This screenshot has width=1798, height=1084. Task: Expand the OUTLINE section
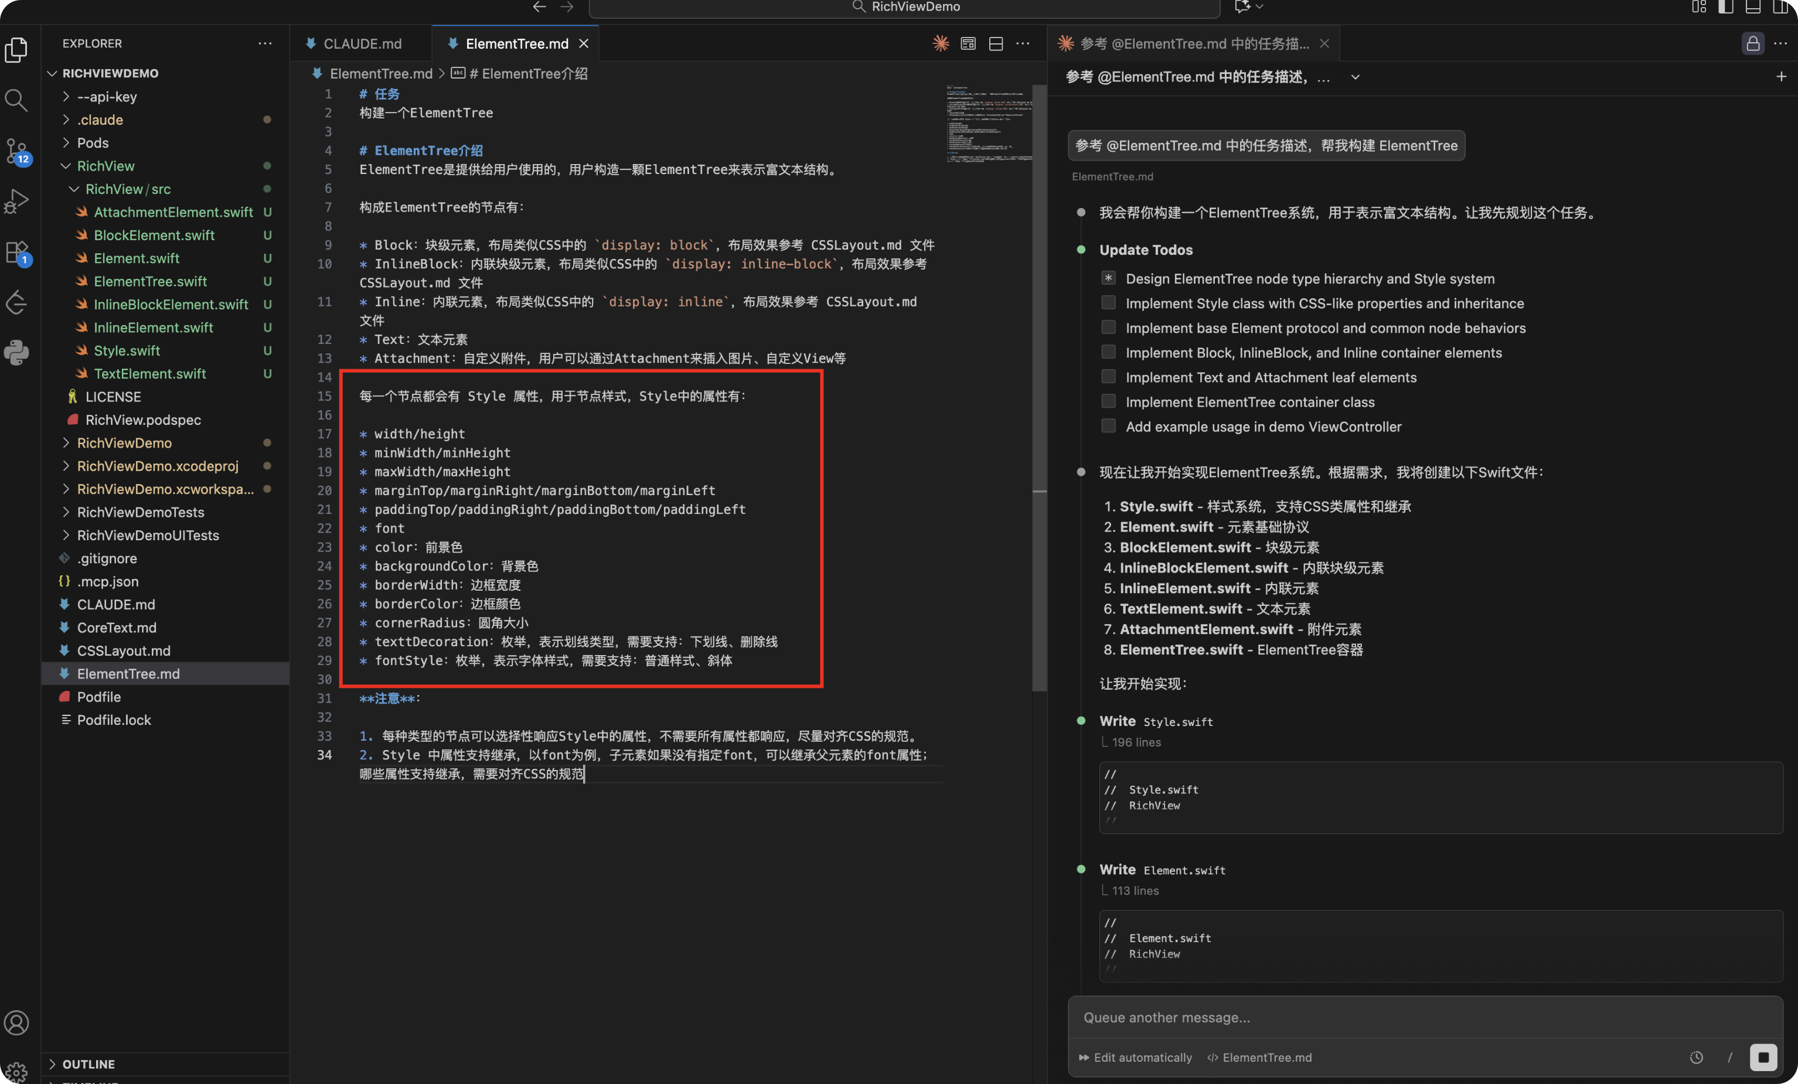point(88,1063)
